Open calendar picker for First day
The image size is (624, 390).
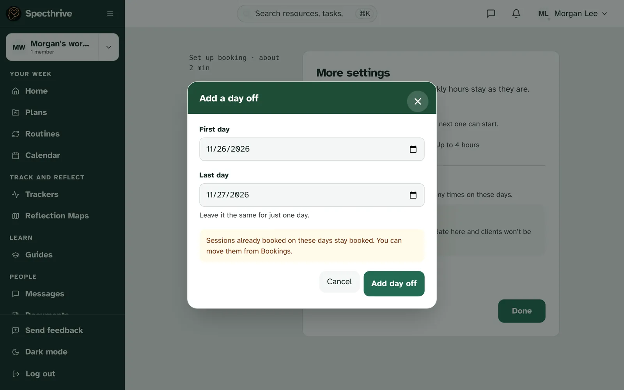413,149
